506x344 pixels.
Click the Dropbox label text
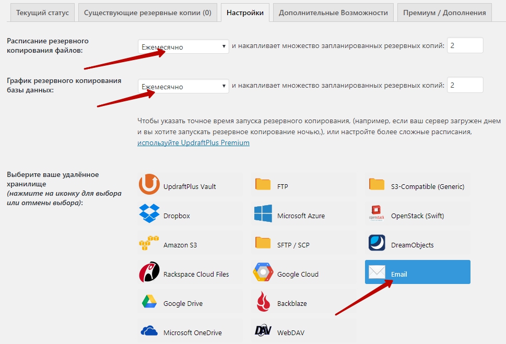coord(176,216)
